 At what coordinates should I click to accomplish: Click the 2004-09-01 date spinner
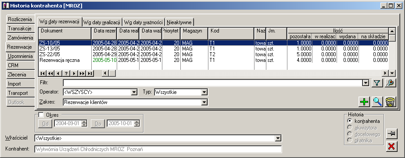click(x=84, y=123)
